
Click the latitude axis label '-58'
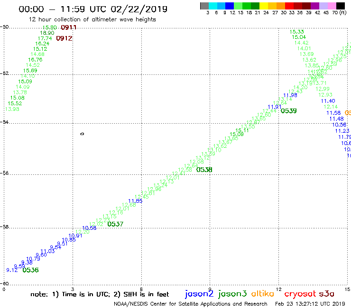click(x=4, y=227)
